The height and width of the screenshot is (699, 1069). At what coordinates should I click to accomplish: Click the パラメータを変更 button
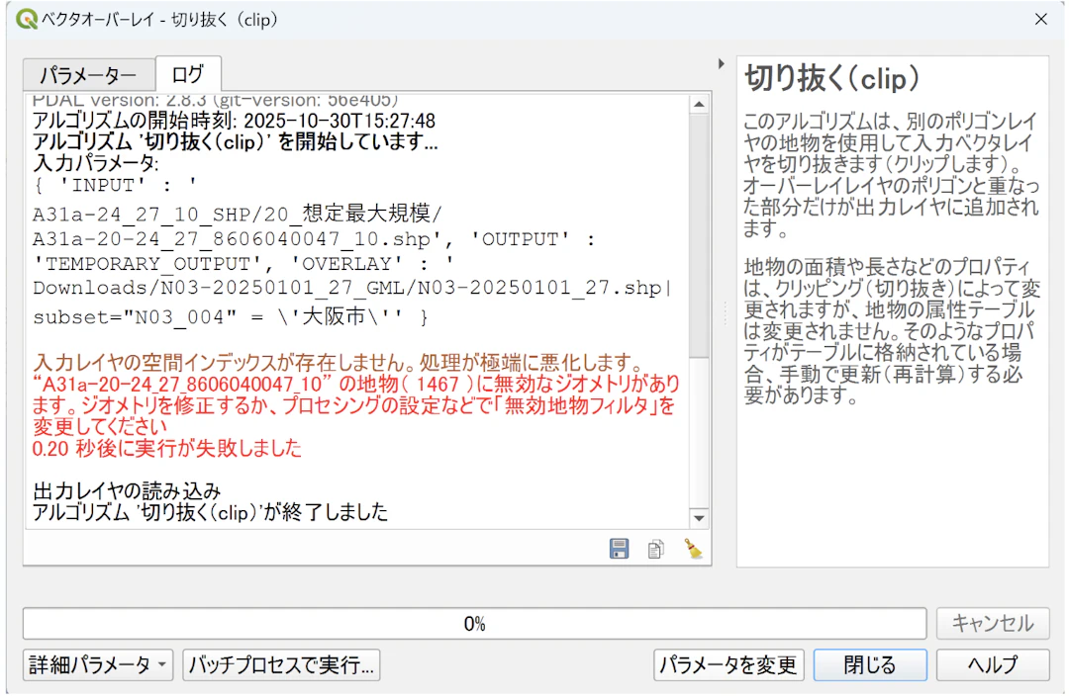[x=729, y=664]
